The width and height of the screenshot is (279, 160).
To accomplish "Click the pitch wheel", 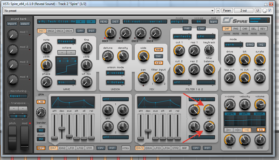I will click(12, 138).
